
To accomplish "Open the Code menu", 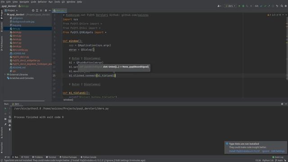I will coord(33,2).
